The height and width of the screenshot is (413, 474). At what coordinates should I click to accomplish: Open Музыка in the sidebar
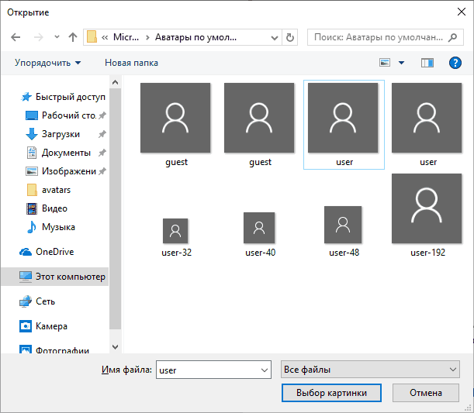(50, 227)
